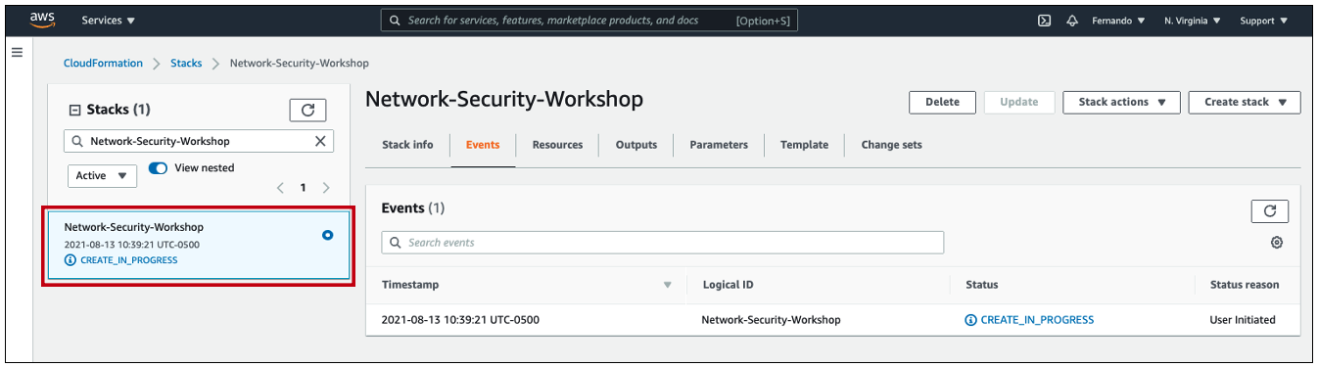1318x367 pixels.
Task: Expand the Create stack dropdown
Action: point(1245,102)
